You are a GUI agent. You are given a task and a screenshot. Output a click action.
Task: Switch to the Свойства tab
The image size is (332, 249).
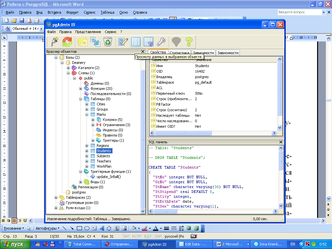pyautogui.click(x=158, y=52)
